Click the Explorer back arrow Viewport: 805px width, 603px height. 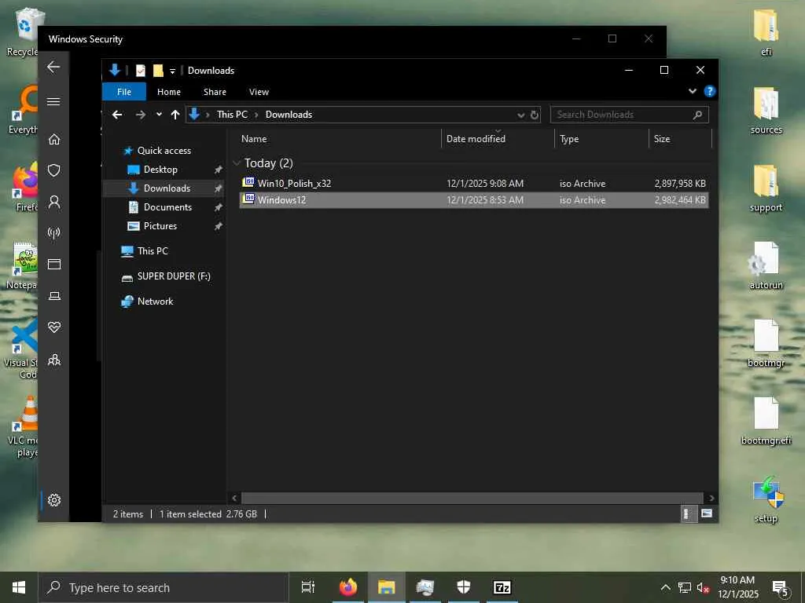pyautogui.click(x=117, y=115)
